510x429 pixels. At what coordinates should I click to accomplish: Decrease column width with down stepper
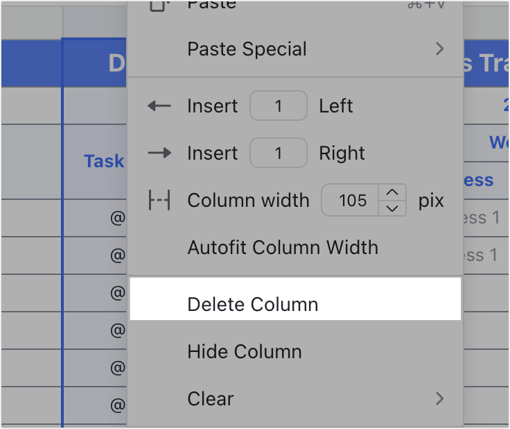[x=392, y=208]
